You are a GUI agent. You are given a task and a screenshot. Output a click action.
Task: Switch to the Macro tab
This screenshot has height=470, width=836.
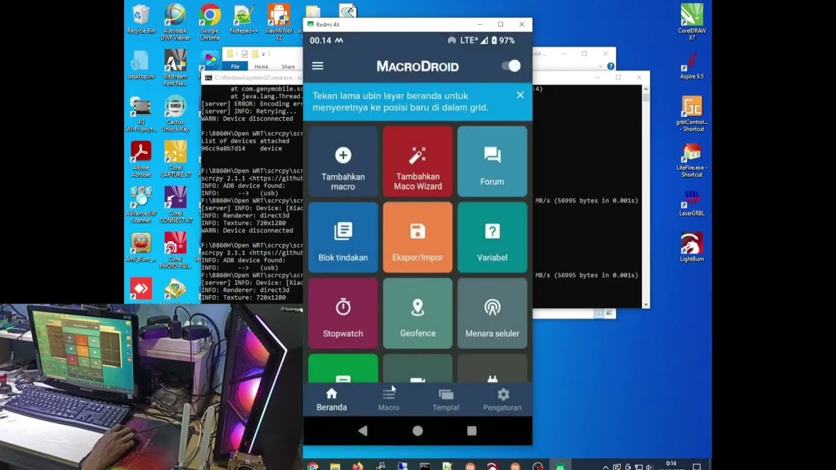coord(389,399)
